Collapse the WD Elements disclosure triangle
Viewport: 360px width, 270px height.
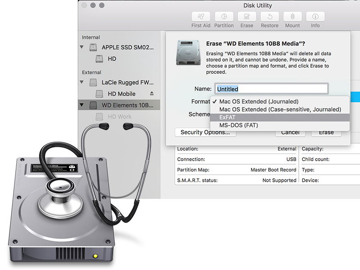[x=82, y=105]
